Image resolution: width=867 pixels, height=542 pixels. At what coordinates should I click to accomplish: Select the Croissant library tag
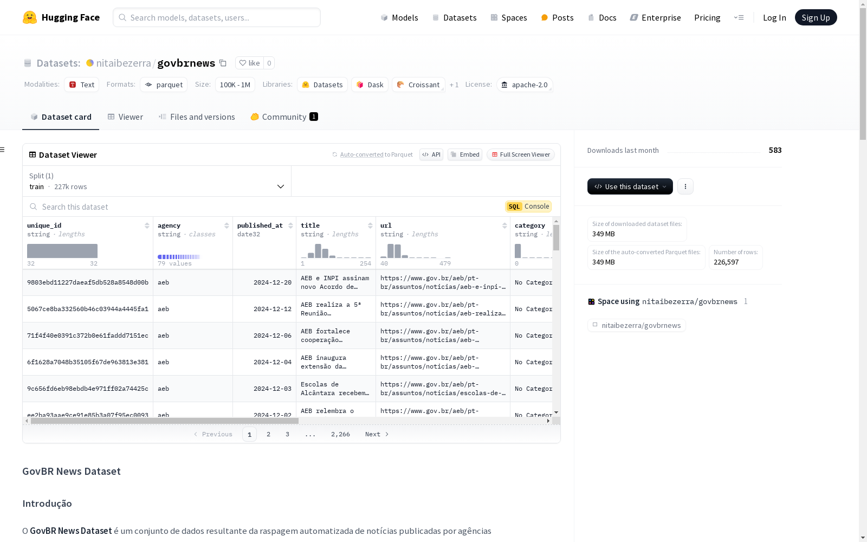[x=418, y=85]
